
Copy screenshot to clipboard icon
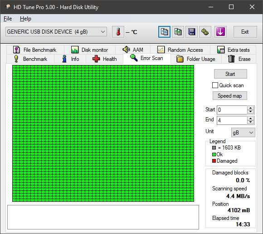[178, 32]
